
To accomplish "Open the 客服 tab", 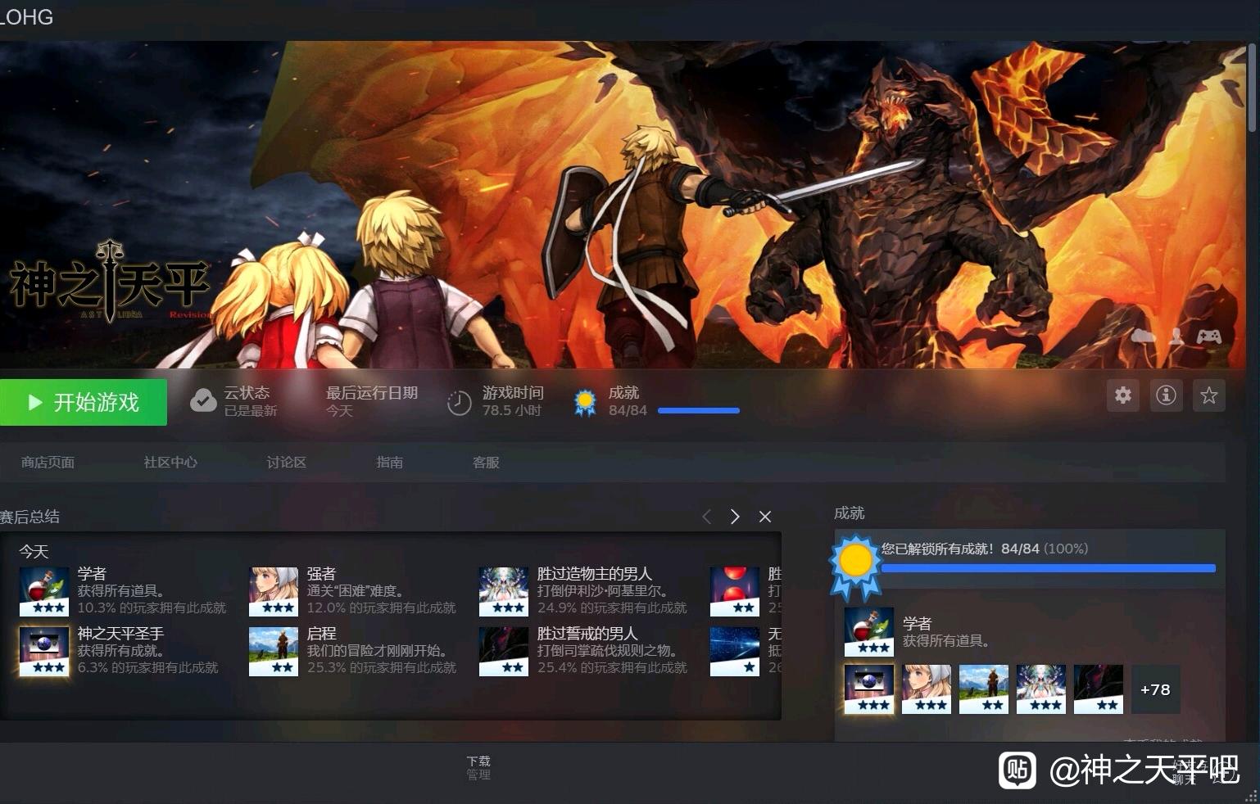I will click(x=486, y=463).
